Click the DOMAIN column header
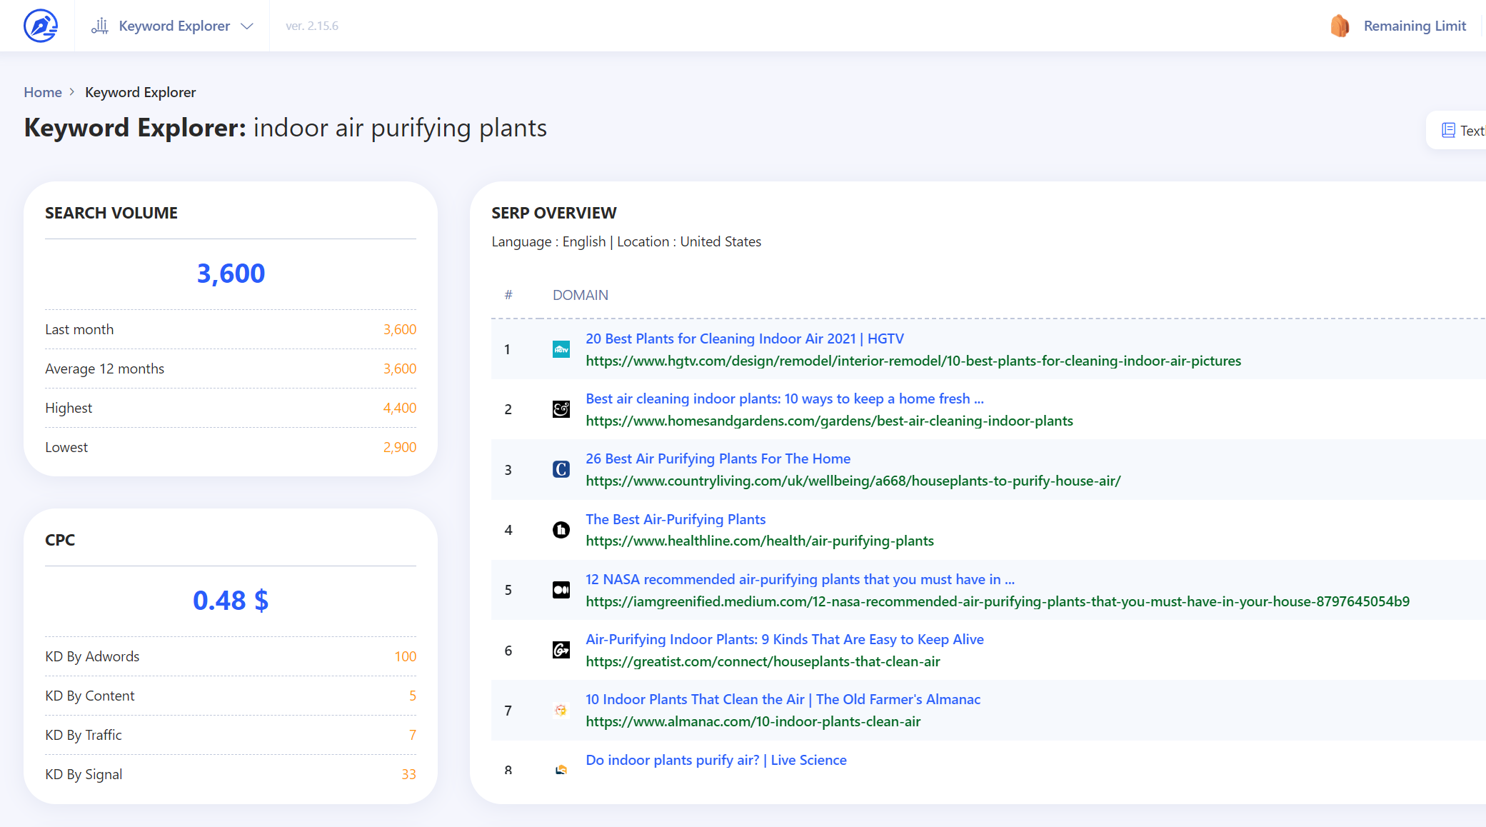The image size is (1486, 827). click(580, 295)
